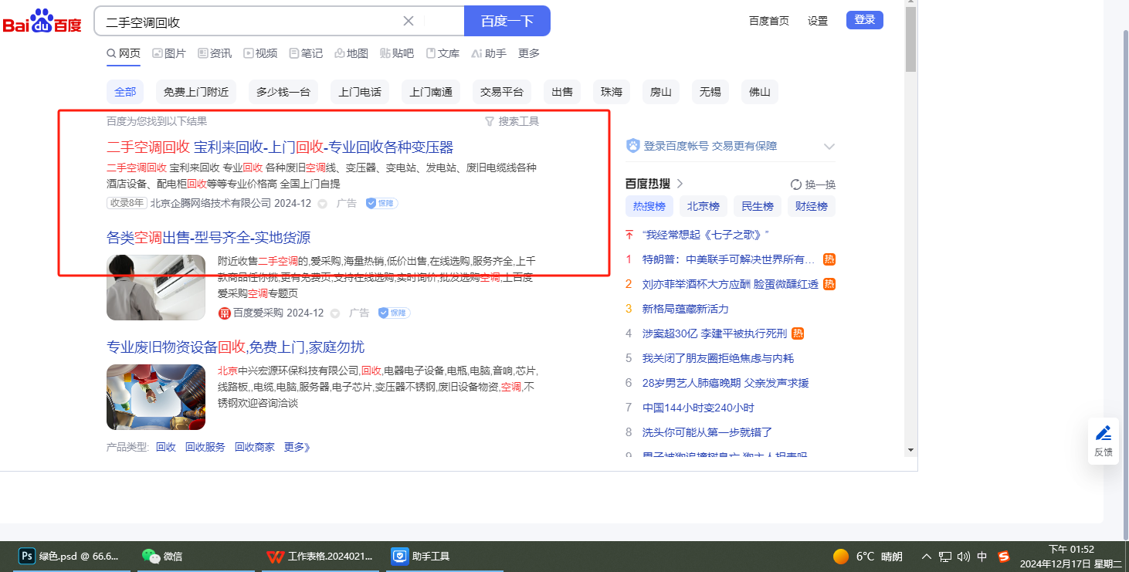Select the 免费上门附近 filter chip
This screenshot has width=1129, height=572.
[x=196, y=92]
